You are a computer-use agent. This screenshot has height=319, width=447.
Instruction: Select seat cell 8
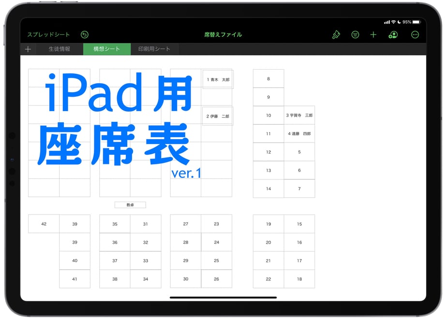(x=268, y=79)
